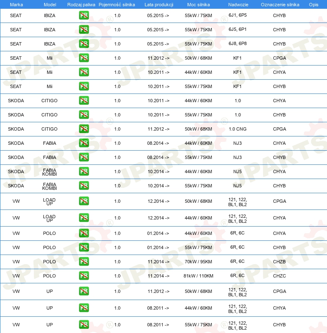327x333 pixels.
Task: Click the Model column header
Action: click(50, 5)
